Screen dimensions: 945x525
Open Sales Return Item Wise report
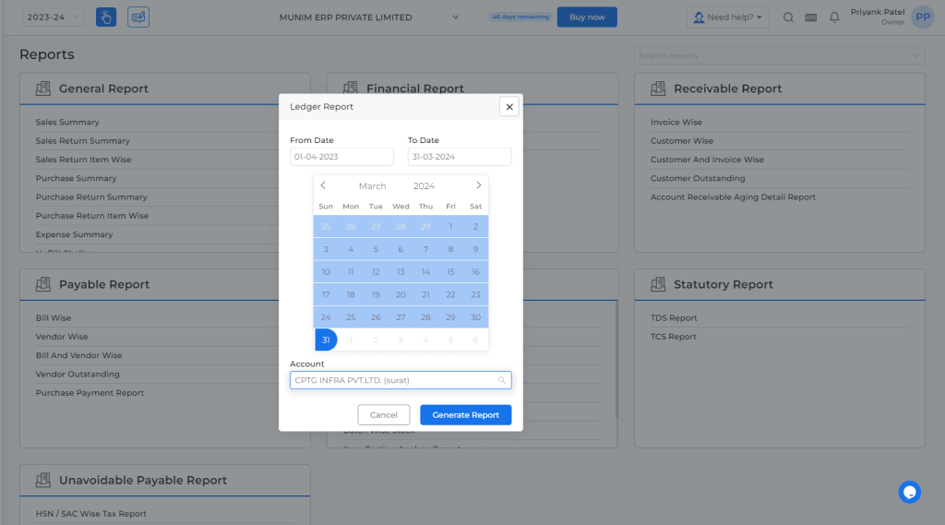83,159
